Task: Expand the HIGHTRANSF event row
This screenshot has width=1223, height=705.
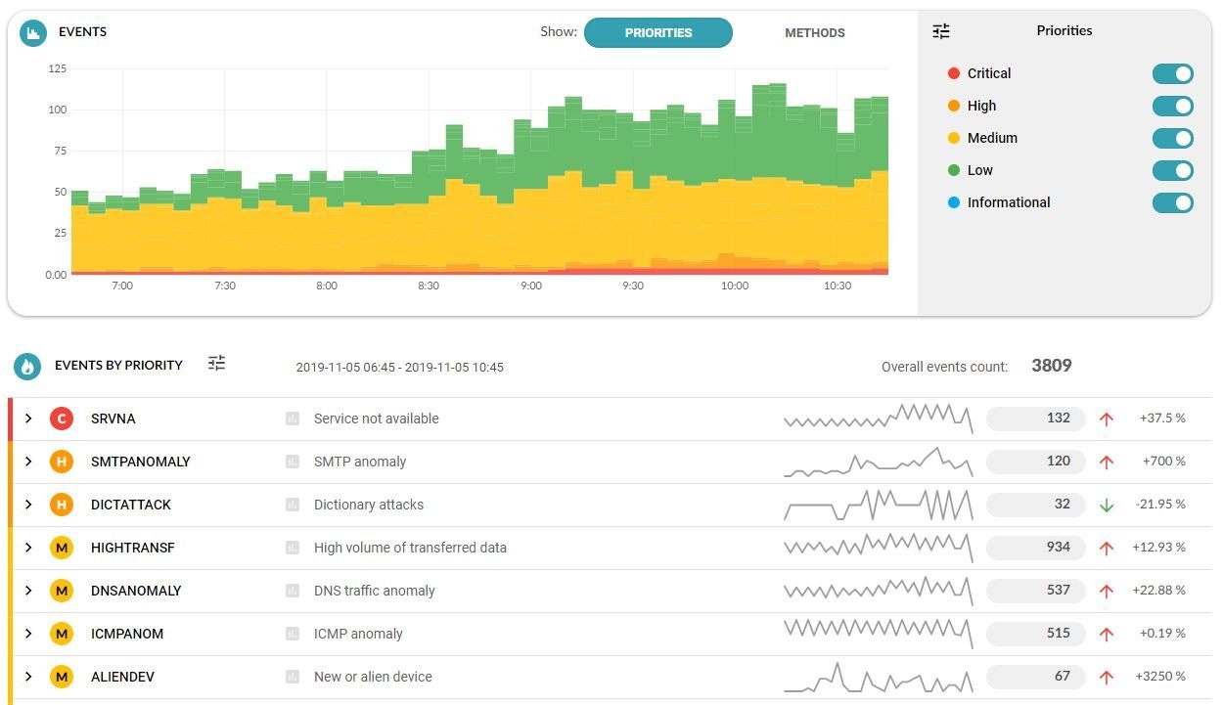Action: [x=28, y=548]
